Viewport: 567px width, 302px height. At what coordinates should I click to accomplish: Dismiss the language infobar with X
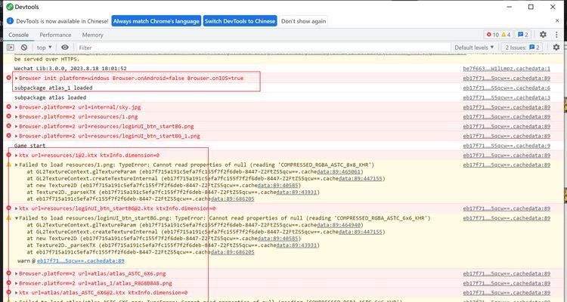tap(557, 21)
